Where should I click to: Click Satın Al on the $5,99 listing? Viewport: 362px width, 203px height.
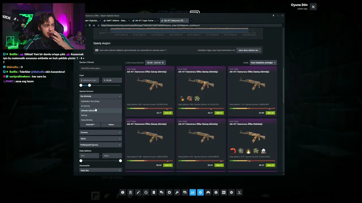270,113
